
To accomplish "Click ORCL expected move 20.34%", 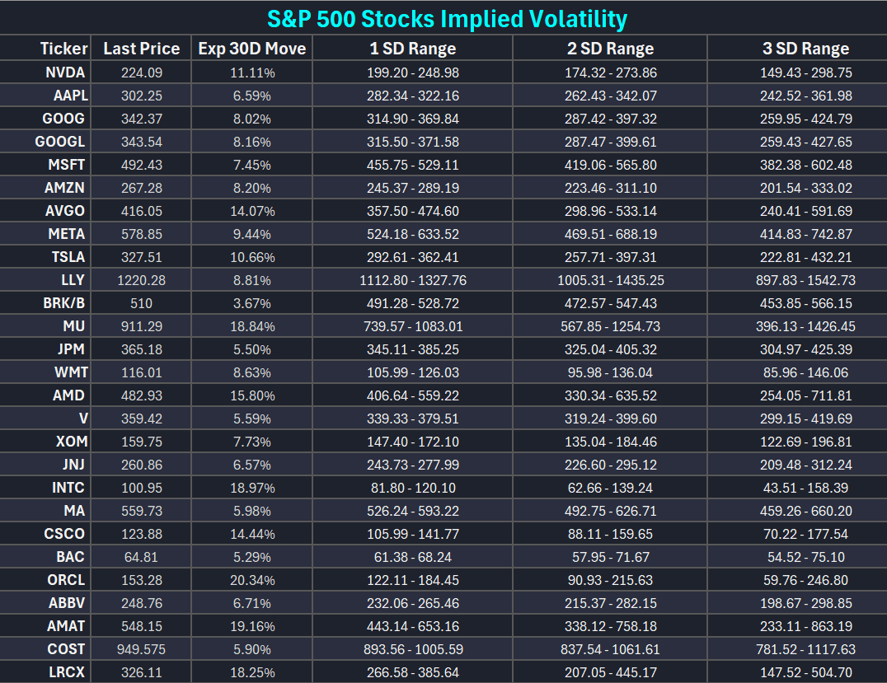I will 252,579.
